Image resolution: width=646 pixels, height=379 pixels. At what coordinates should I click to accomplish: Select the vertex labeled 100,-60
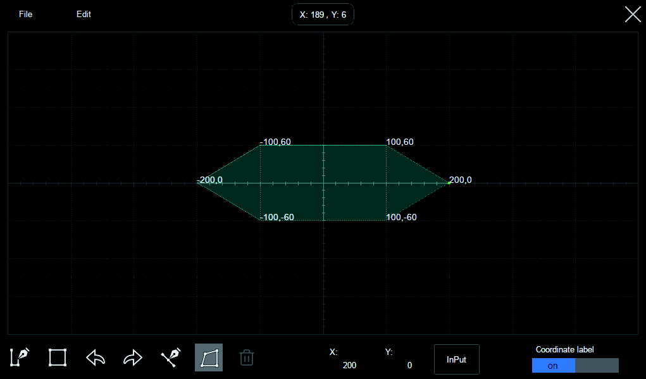386,220
